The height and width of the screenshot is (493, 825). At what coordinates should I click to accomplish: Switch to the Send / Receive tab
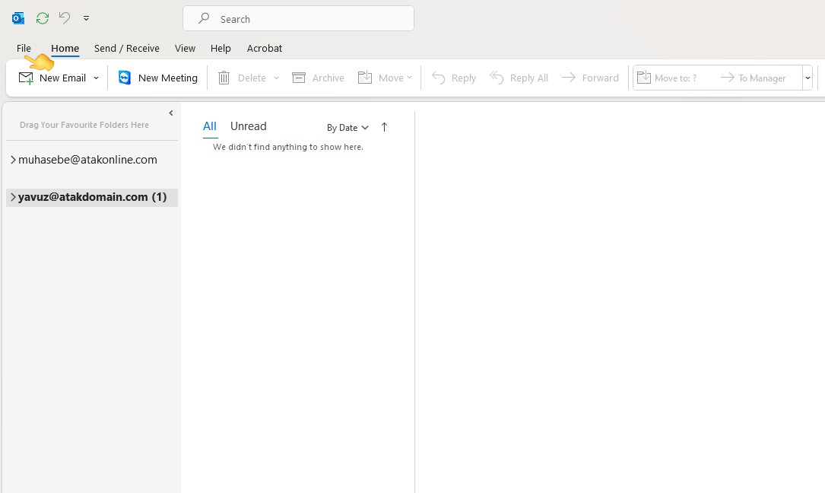[126, 48]
